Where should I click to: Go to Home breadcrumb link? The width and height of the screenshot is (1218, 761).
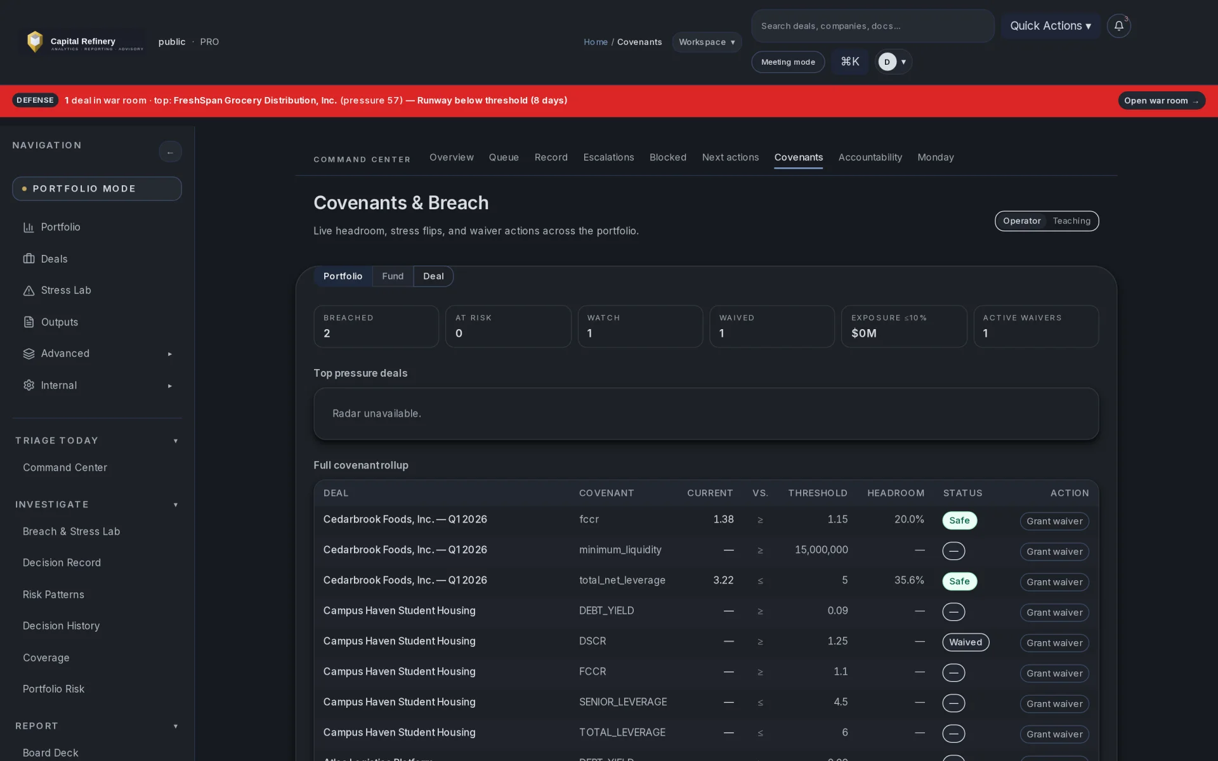596,42
